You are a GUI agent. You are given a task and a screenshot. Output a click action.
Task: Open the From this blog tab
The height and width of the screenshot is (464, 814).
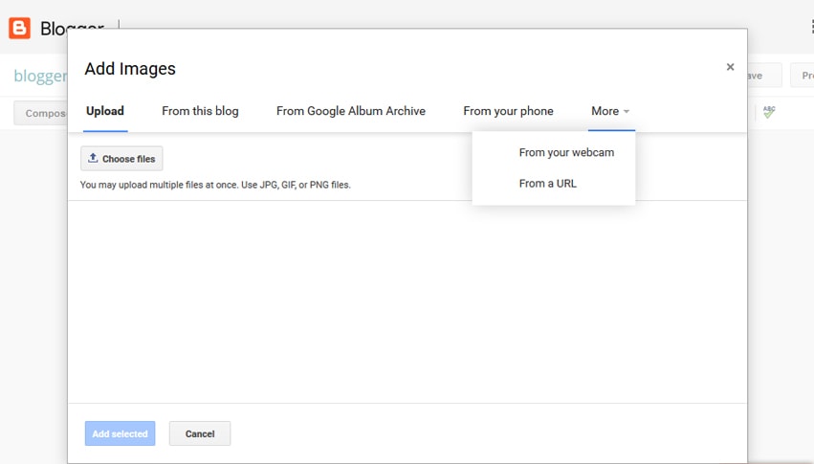[200, 111]
